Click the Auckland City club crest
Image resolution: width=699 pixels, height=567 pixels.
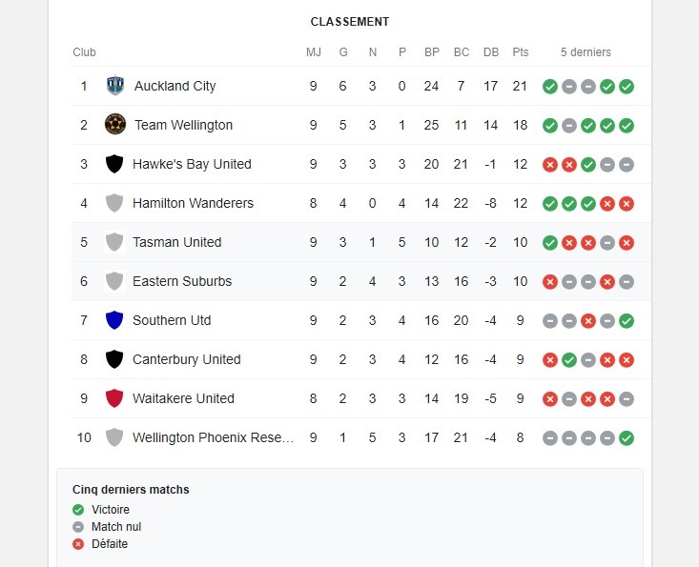click(115, 86)
